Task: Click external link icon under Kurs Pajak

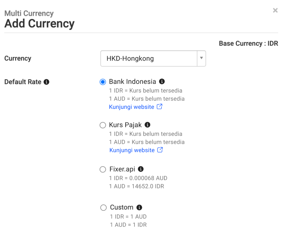Action: coord(160,150)
